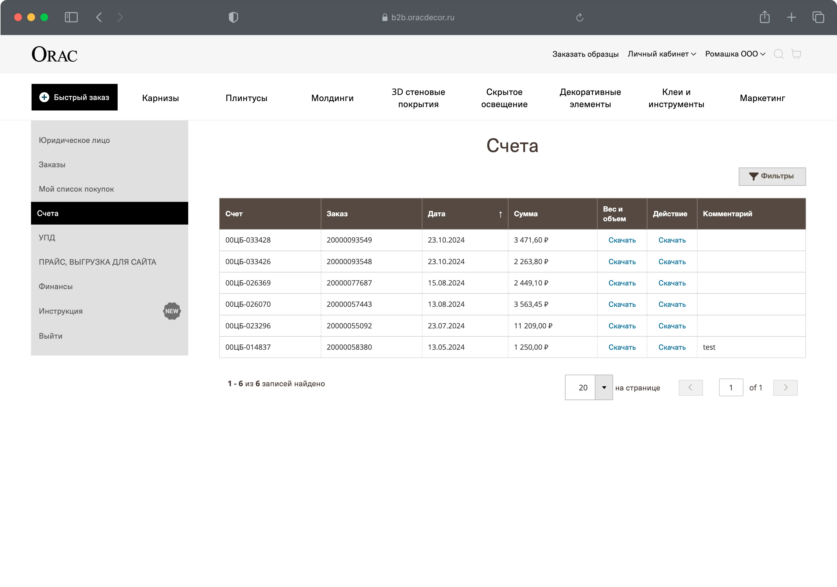Click the search magnifier icon in the header

coord(778,54)
